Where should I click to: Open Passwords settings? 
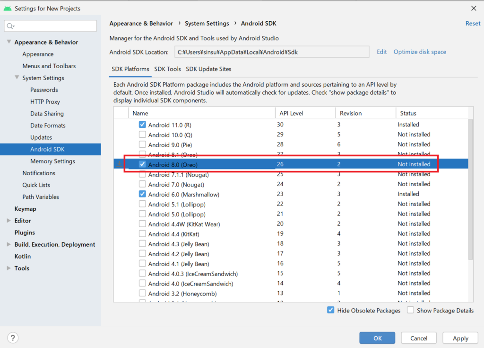click(44, 89)
